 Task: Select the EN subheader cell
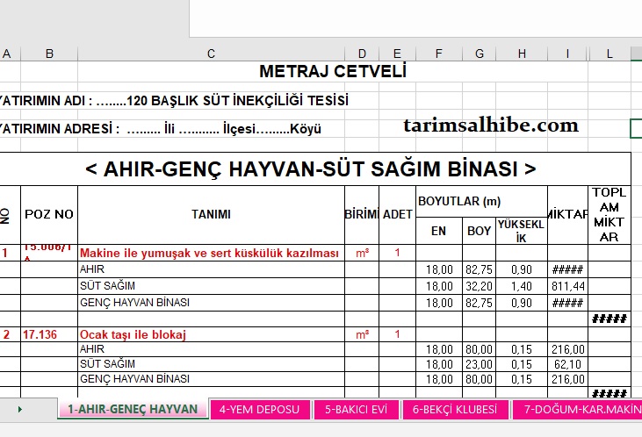click(x=439, y=231)
